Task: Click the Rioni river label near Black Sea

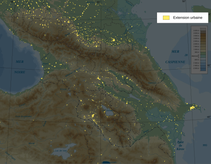Action: [46, 64]
